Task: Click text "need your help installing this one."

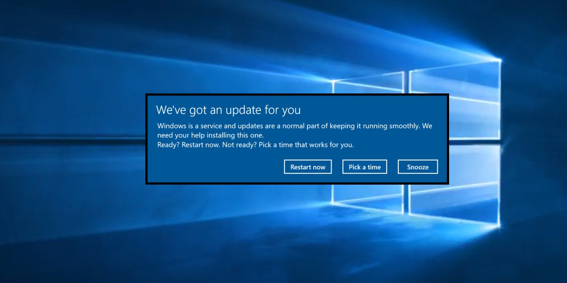Action: [210, 135]
